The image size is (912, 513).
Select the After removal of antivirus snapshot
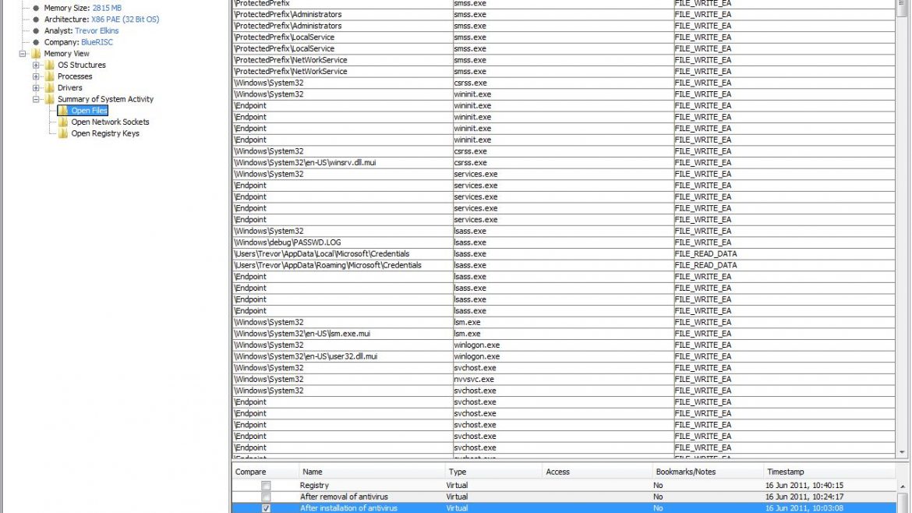coord(564,497)
